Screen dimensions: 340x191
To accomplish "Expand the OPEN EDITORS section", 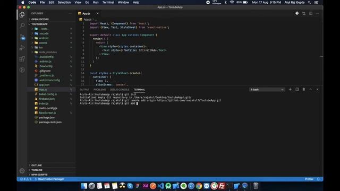I will point(40,19).
